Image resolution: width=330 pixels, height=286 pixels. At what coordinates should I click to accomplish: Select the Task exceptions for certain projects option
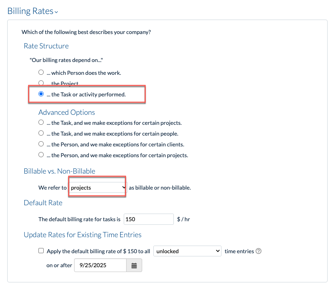[x=41, y=122]
